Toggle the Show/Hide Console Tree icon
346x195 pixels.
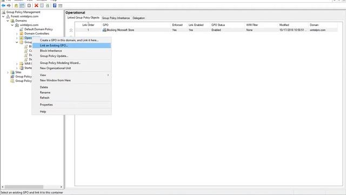(x=22, y=5)
